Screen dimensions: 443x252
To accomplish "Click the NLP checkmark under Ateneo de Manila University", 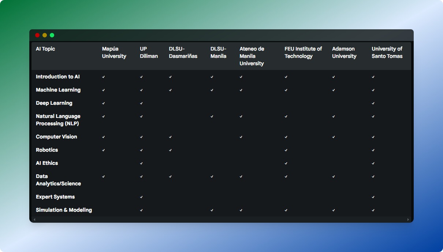I will point(241,116).
